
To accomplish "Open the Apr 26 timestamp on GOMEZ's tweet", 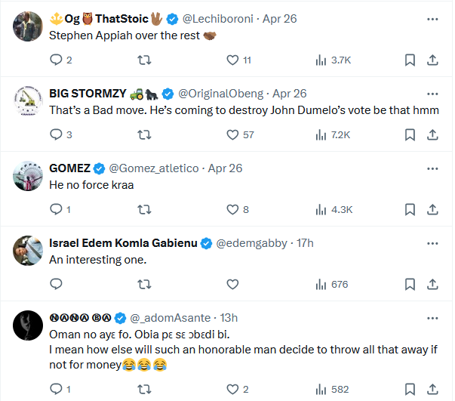I will point(225,168).
